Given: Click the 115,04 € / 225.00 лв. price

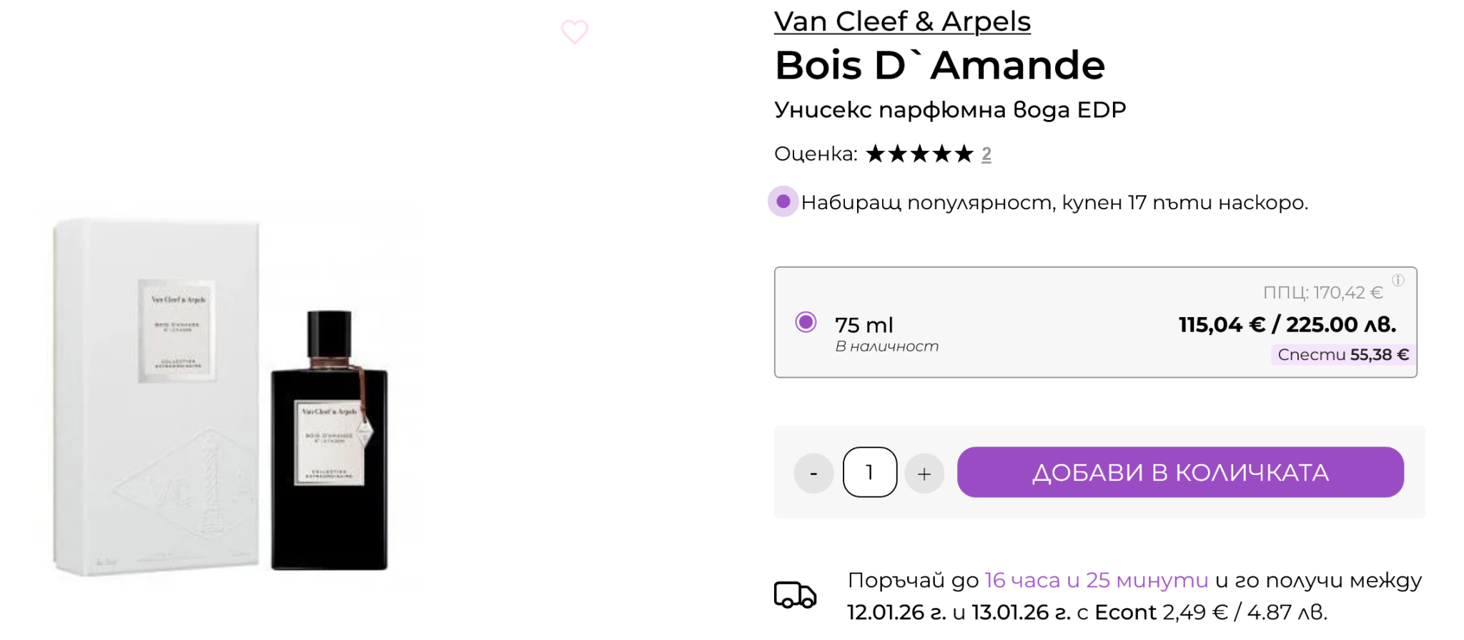Looking at the screenshot, I should (1287, 325).
